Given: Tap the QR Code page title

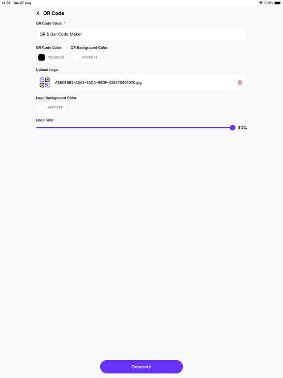Looking at the screenshot, I should pyautogui.click(x=54, y=13).
